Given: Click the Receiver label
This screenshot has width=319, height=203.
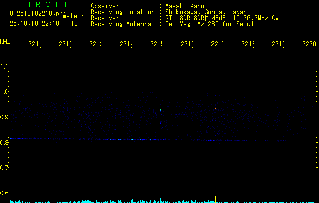Looking at the screenshot, I should pos(105,18).
